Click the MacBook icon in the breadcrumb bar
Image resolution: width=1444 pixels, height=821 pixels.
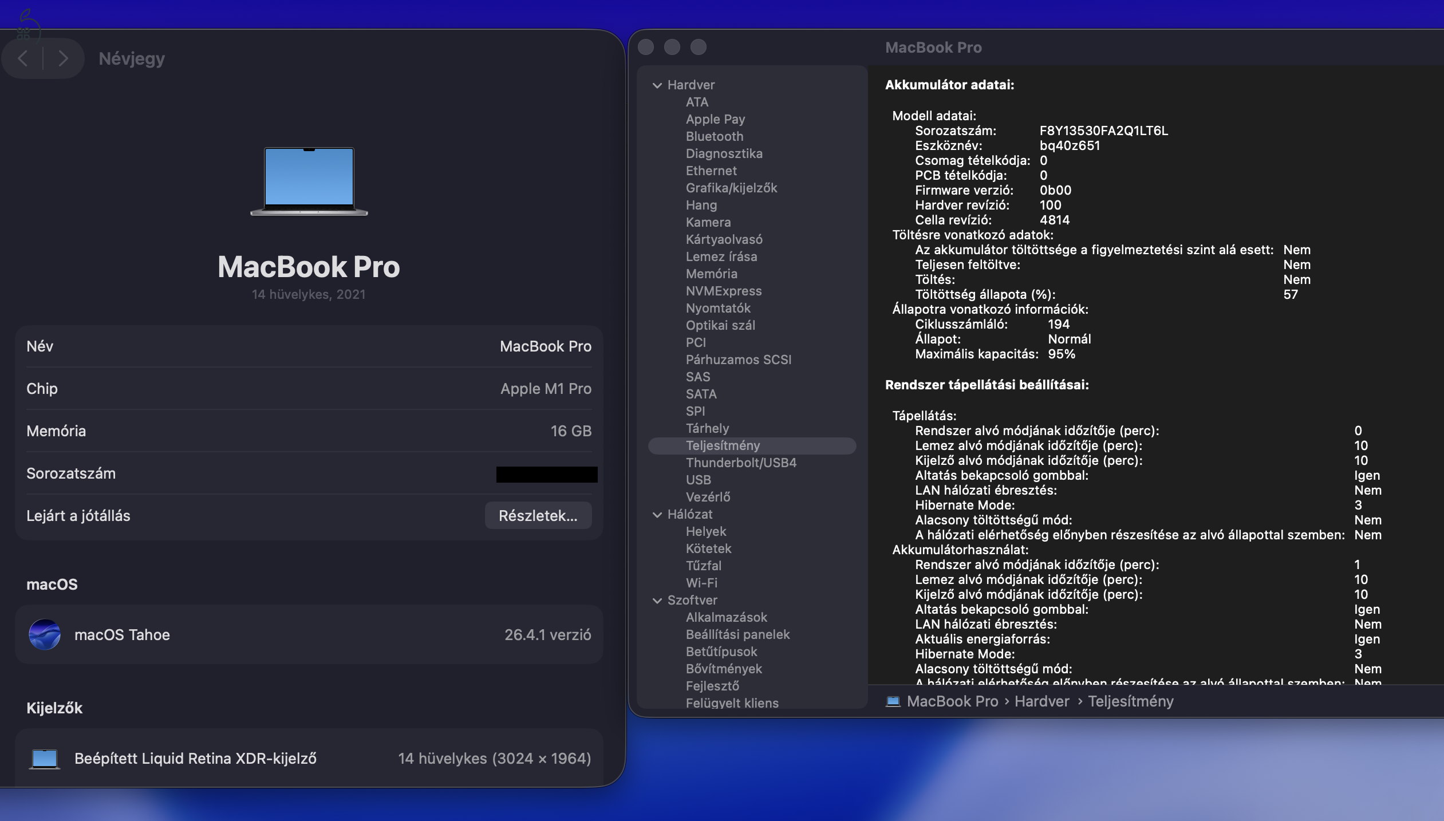[x=893, y=701]
